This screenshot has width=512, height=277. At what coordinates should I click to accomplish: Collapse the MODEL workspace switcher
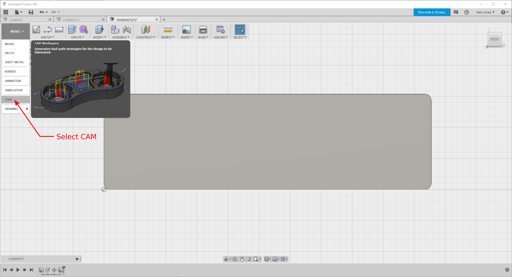point(16,31)
